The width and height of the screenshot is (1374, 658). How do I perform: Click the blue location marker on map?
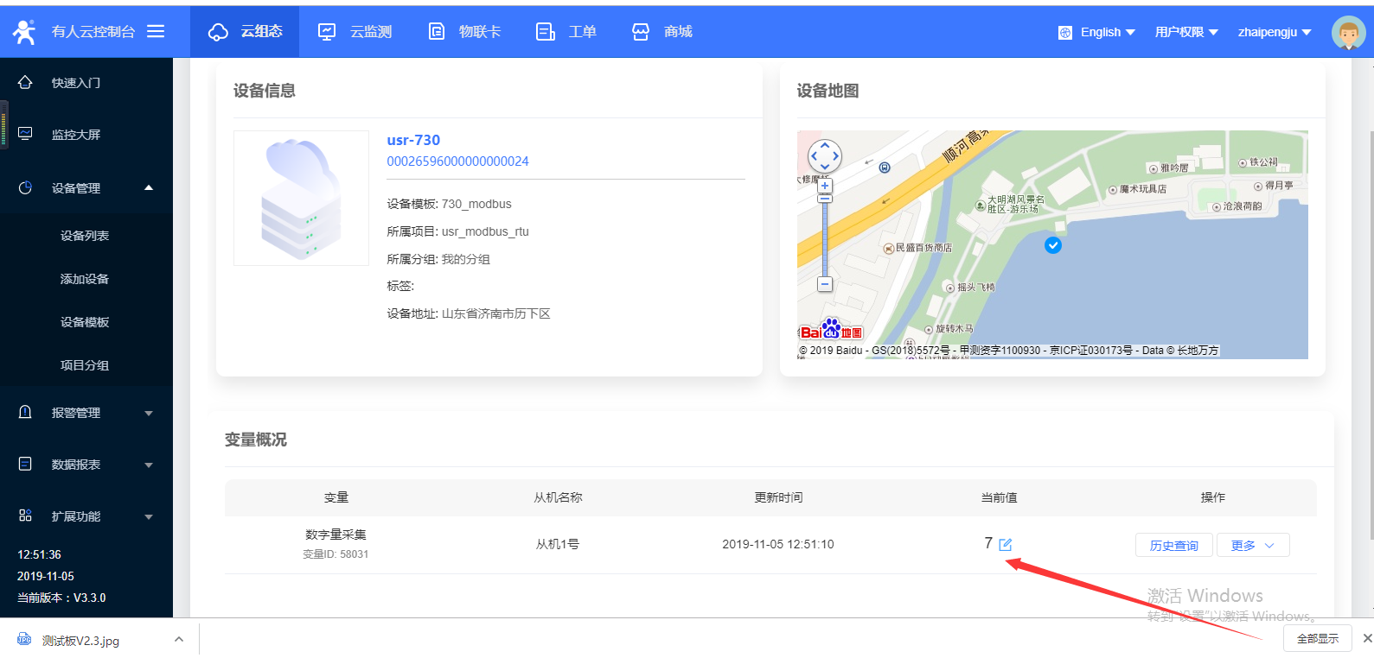click(1052, 245)
